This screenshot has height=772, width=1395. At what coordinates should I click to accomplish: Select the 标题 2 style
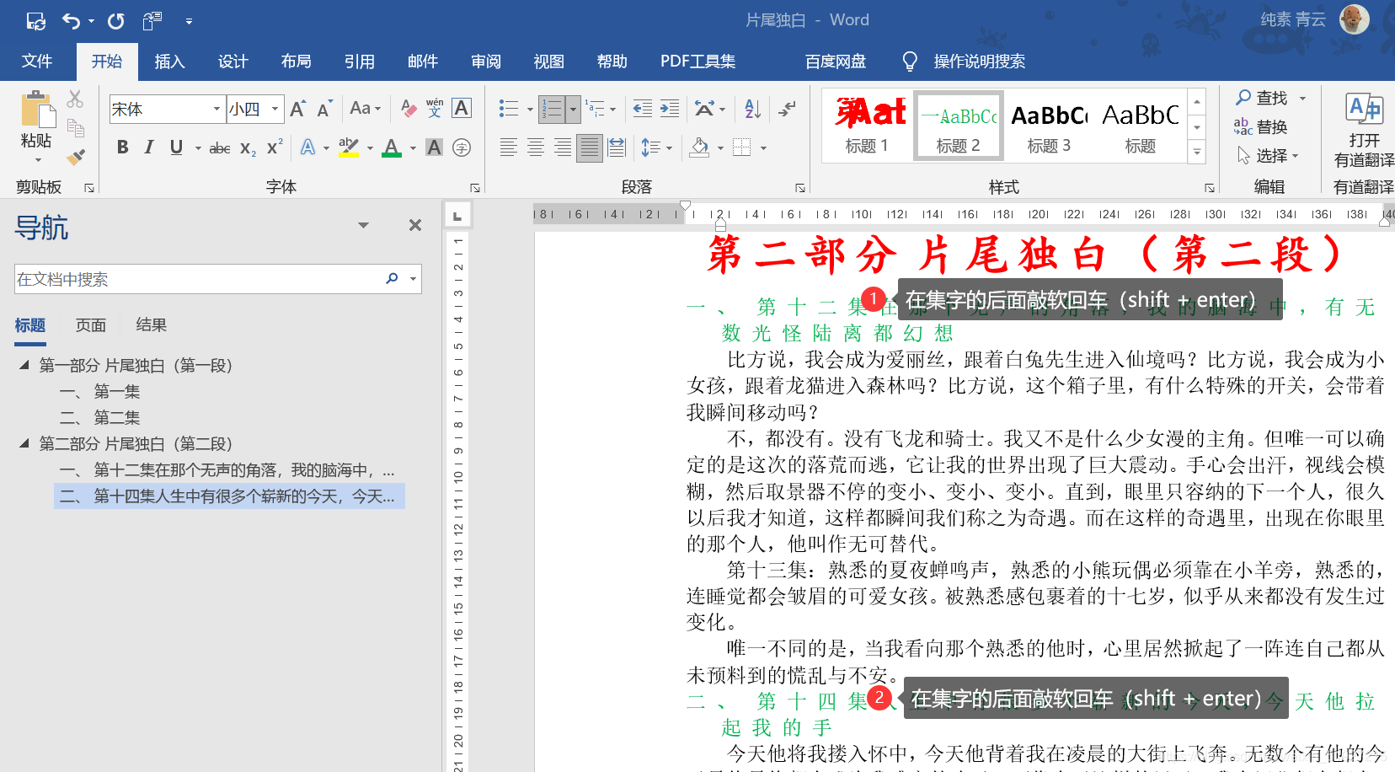(959, 126)
